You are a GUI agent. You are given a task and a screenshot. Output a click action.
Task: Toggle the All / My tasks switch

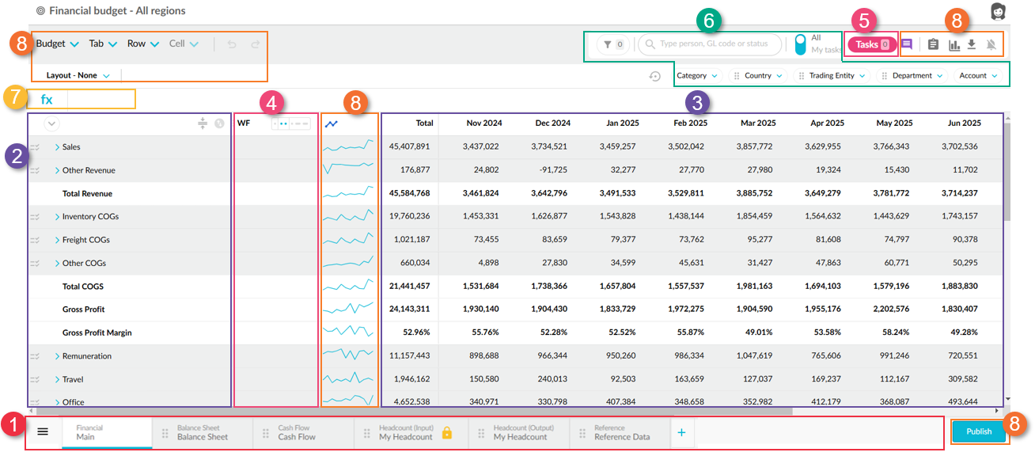click(800, 44)
